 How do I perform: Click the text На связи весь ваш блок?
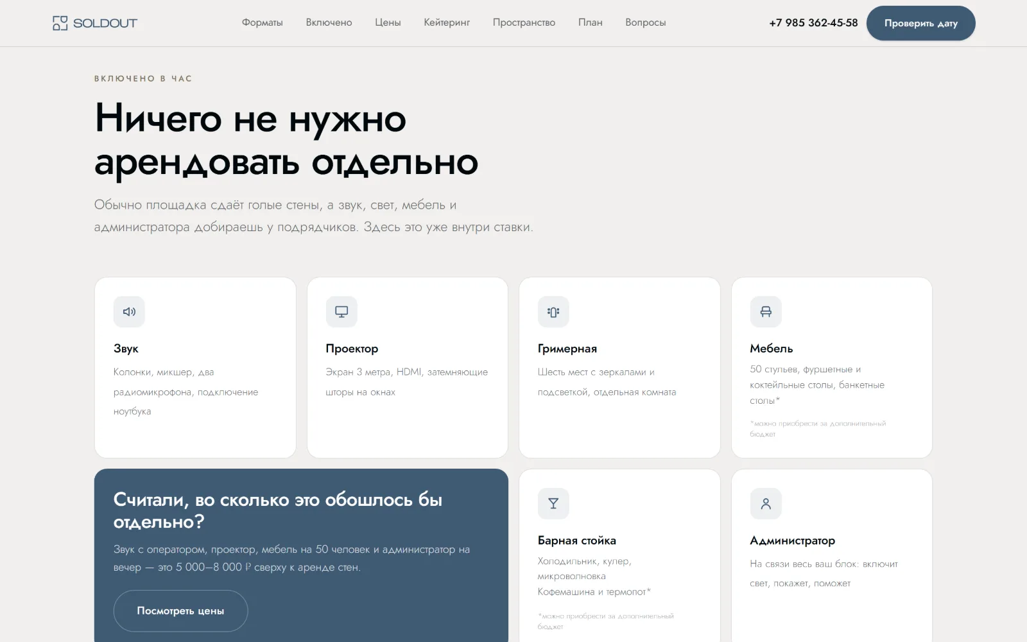(804, 564)
